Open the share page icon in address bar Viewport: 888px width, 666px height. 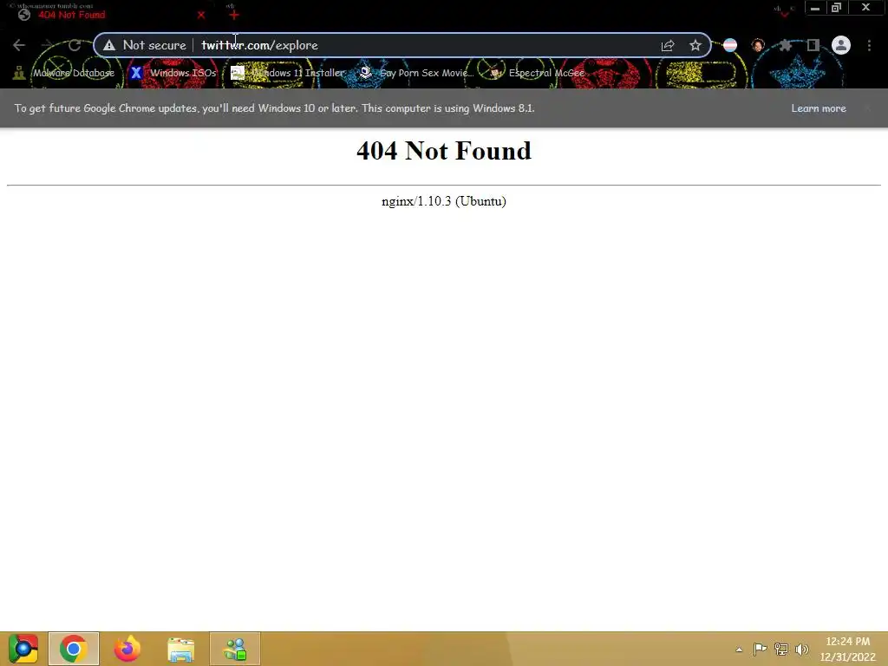[668, 45]
